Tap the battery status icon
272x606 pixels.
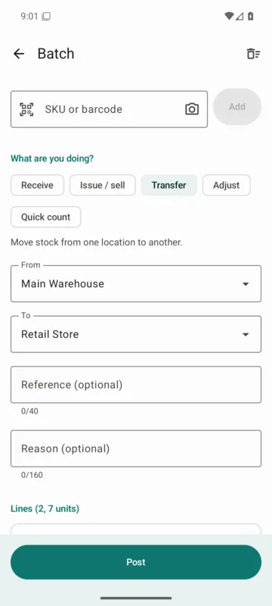coord(250,16)
